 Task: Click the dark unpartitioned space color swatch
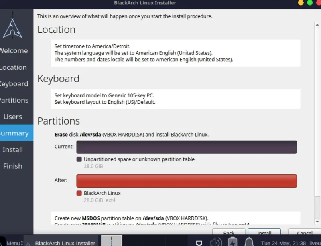(79, 159)
